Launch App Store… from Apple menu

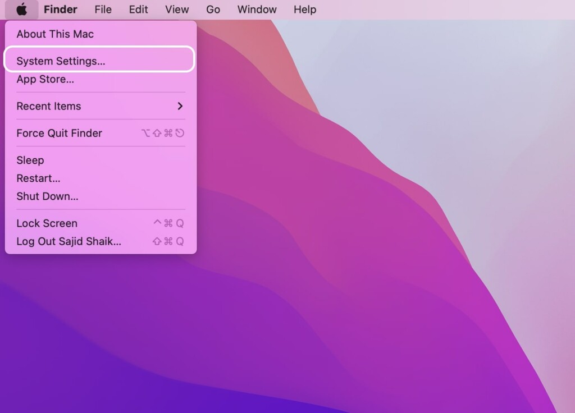click(101, 79)
